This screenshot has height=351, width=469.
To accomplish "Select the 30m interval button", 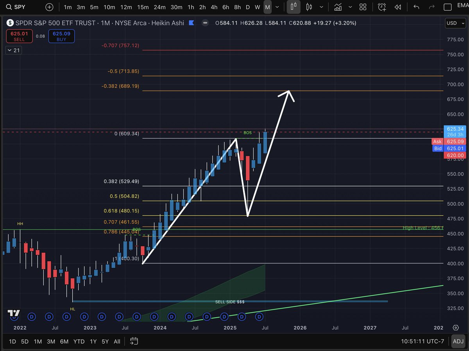I will pos(176,7).
